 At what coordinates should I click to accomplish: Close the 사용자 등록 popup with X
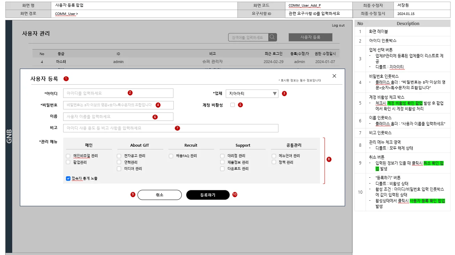coord(334,76)
